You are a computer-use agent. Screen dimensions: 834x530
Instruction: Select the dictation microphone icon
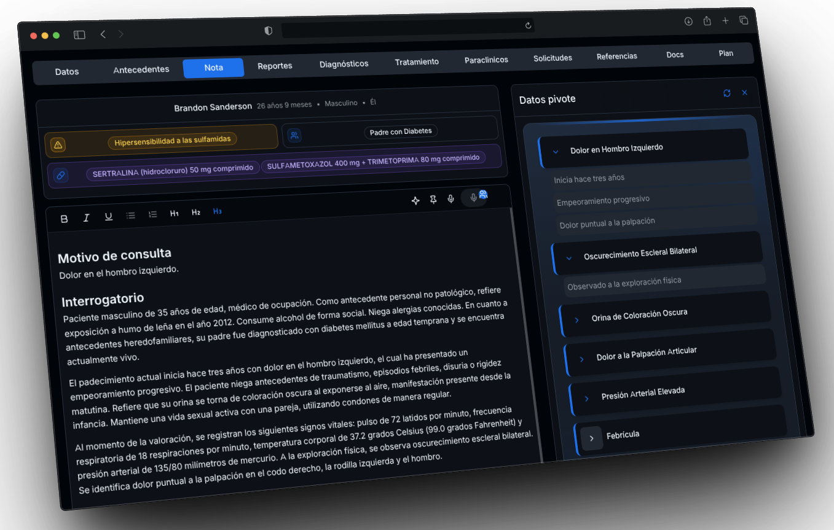pyautogui.click(x=450, y=198)
